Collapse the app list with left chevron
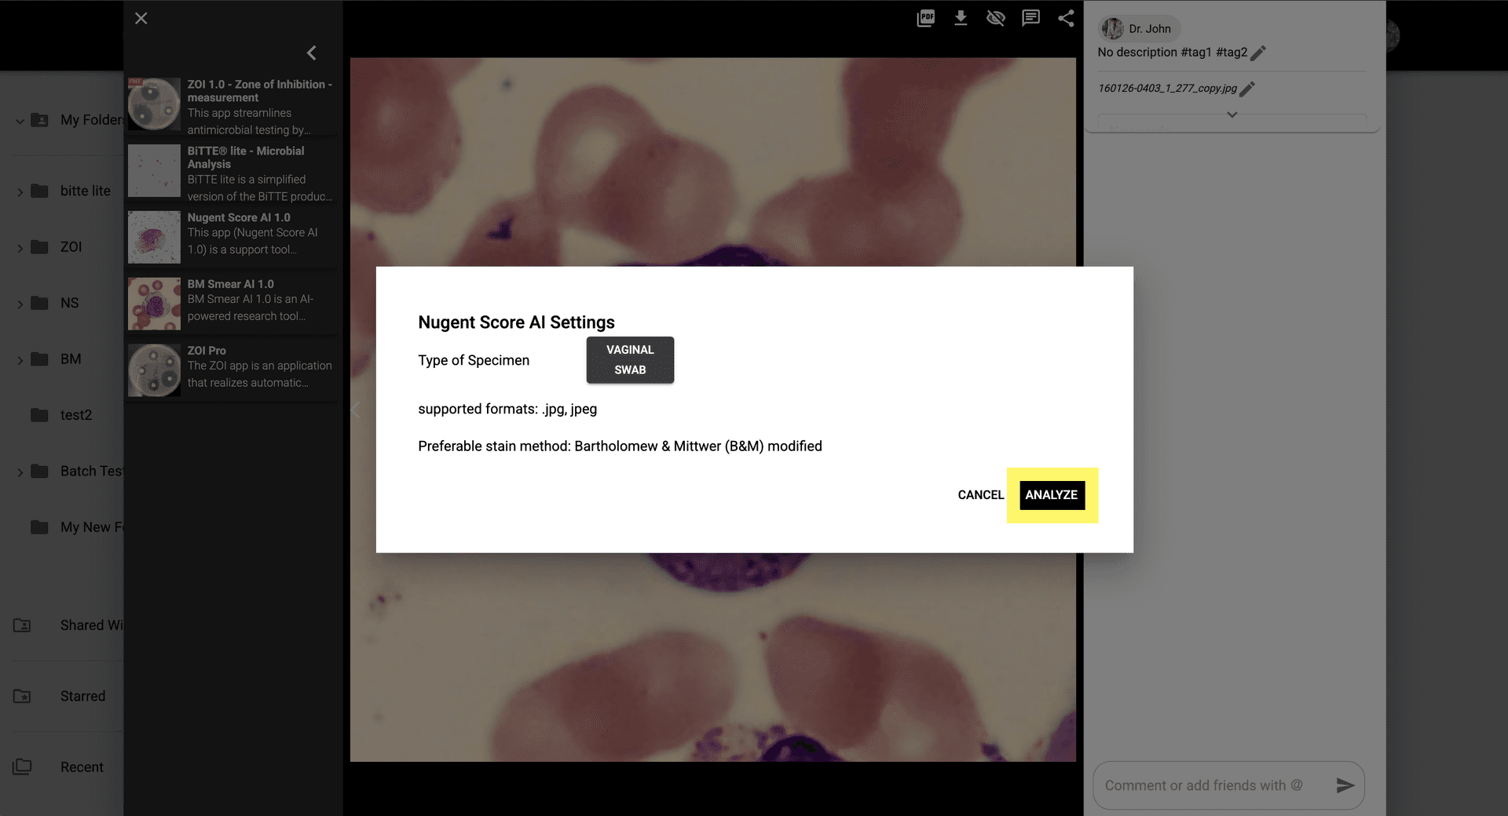This screenshot has width=1508, height=816. (312, 53)
